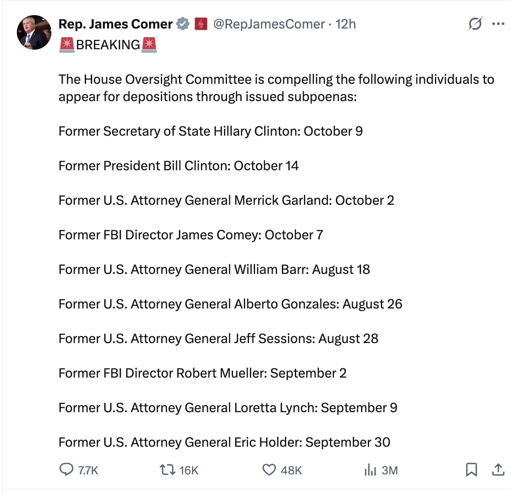The height and width of the screenshot is (496, 511).
Task: Open the post via the 12h timestamp
Action: pos(346,24)
